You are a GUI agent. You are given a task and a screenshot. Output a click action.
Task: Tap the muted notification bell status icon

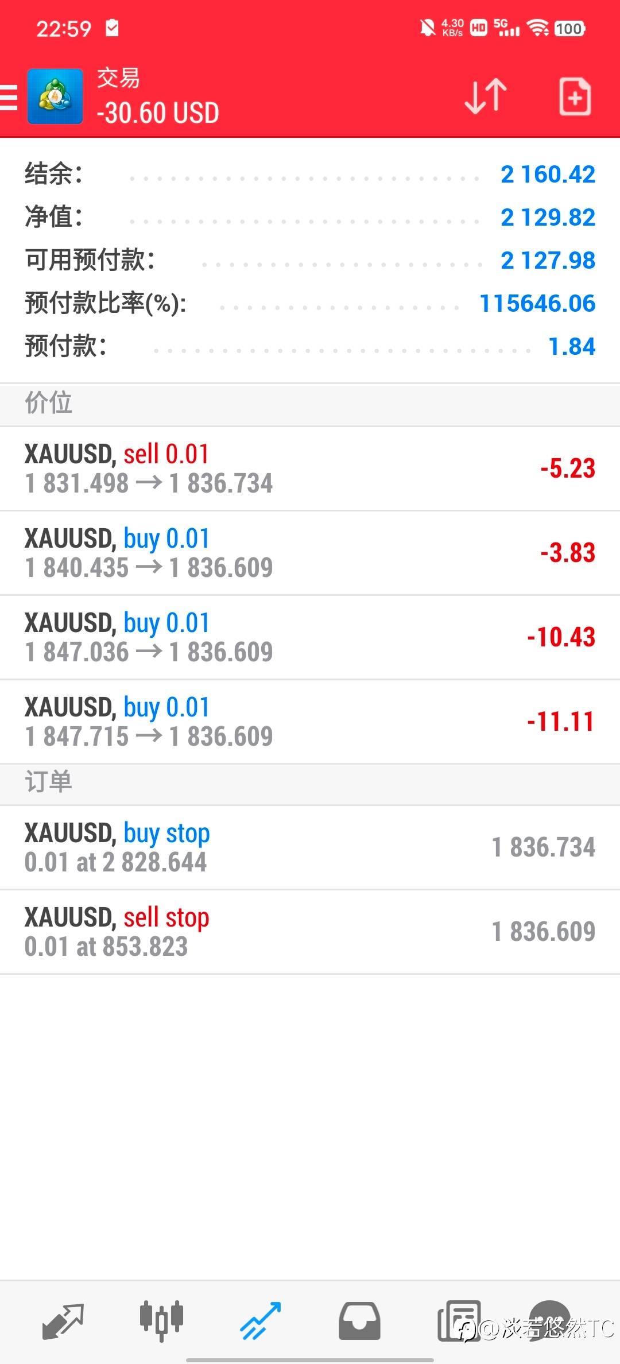point(427,28)
